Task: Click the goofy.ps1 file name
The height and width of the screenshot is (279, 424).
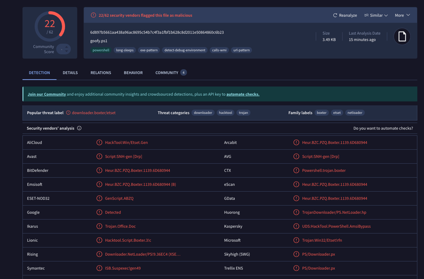Action: [x=99, y=41]
